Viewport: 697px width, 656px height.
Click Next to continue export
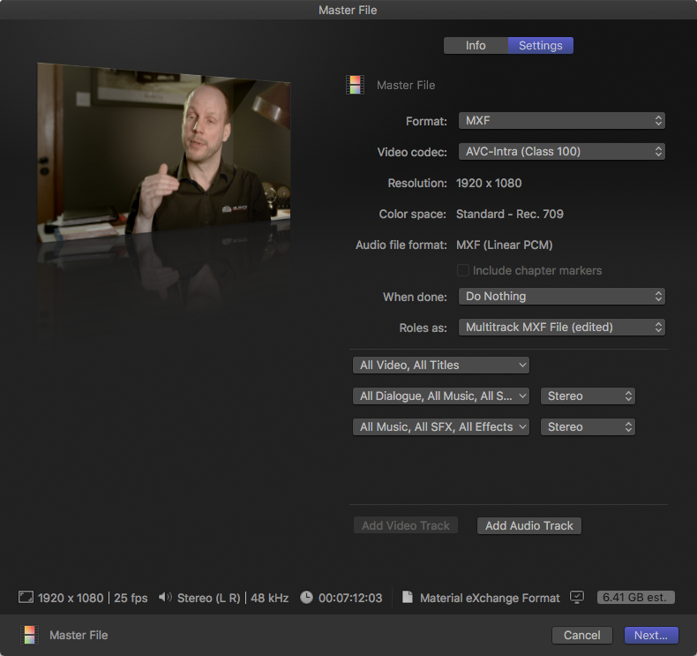(651, 635)
